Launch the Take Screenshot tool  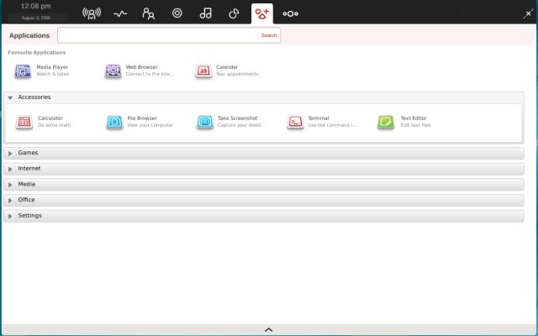(x=231, y=122)
